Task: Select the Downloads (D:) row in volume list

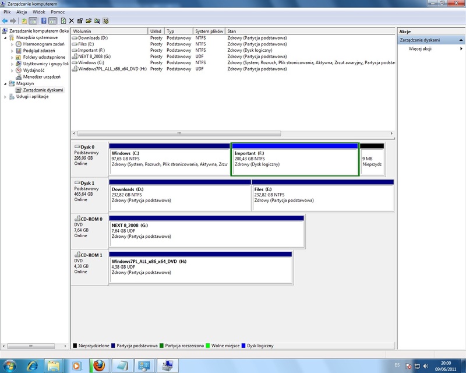Action: tap(233, 38)
